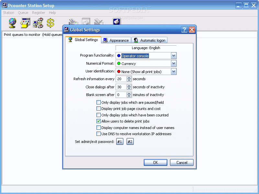Open the Queue menu
The height and width of the screenshot is (194, 259).
pyautogui.click(x=23, y=13)
